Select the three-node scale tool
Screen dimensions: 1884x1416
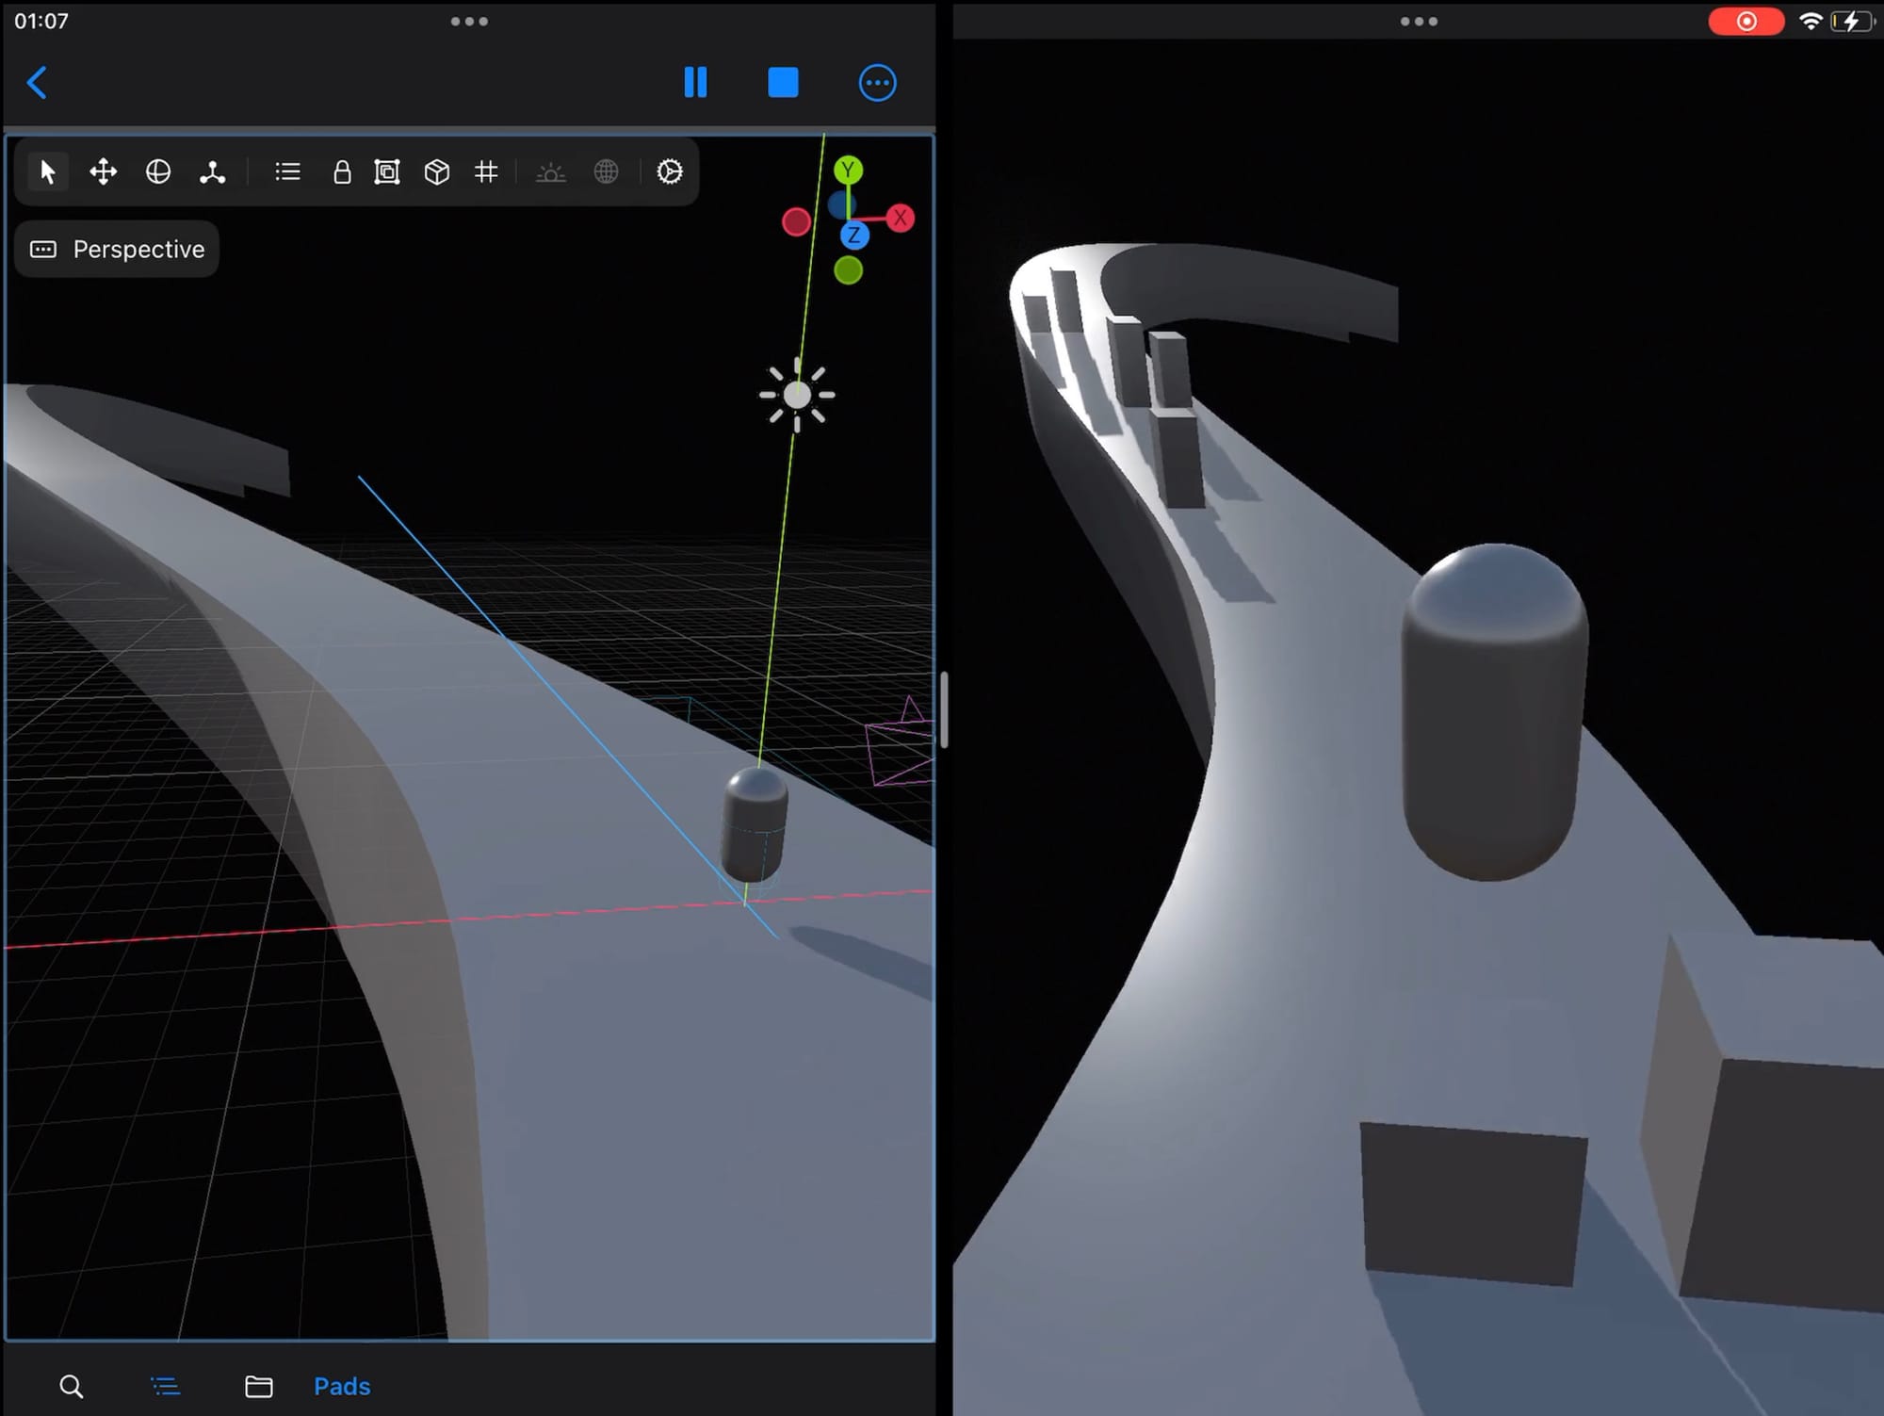[x=212, y=171]
